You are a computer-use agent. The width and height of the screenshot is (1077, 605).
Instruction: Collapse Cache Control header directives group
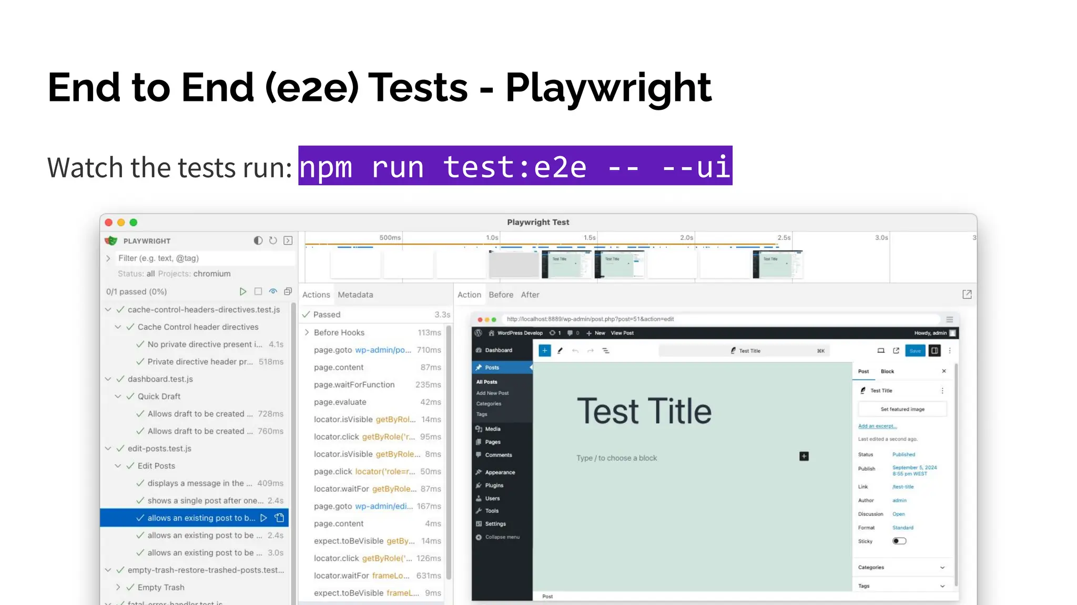tap(118, 327)
